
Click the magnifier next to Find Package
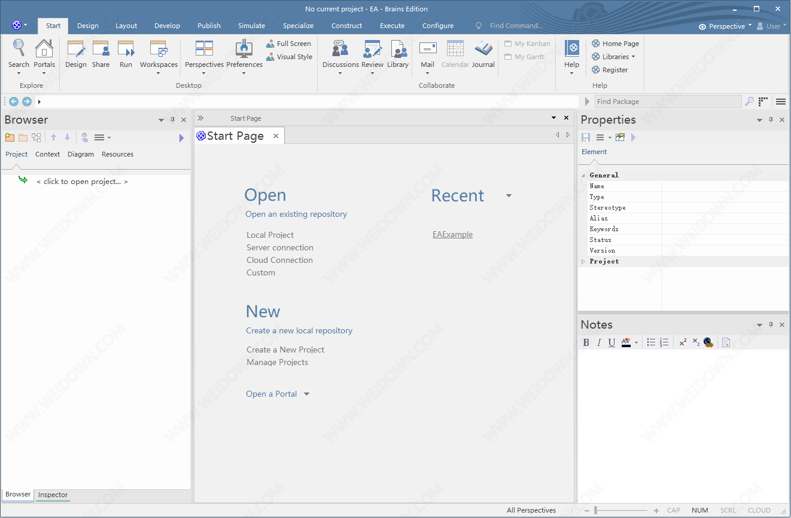tap(749, 102)
